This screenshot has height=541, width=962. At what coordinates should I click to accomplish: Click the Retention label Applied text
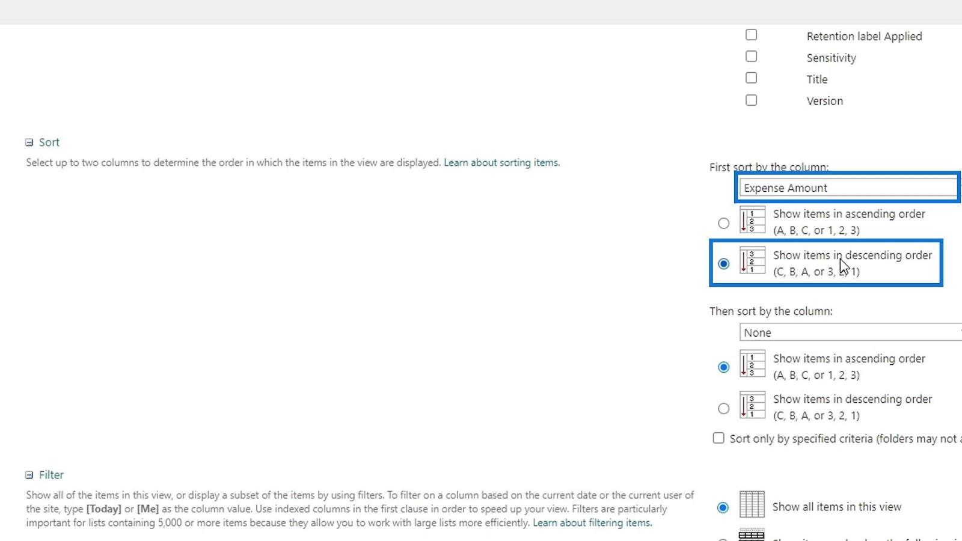864,36
